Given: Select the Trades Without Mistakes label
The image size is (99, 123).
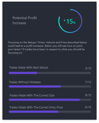Looking at the screenshot, I should click(x=25, y=82).
